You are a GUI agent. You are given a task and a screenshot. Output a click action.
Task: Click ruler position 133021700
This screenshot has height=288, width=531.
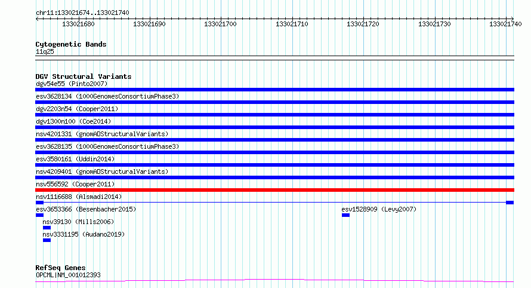coord(220,24)
